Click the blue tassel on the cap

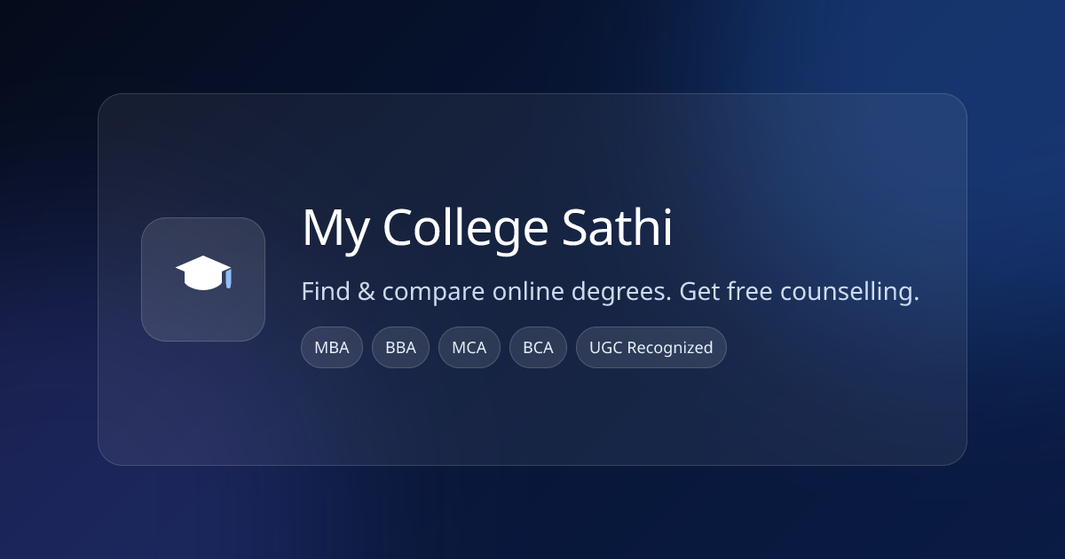pyautogui.click(x=228, y=279)
